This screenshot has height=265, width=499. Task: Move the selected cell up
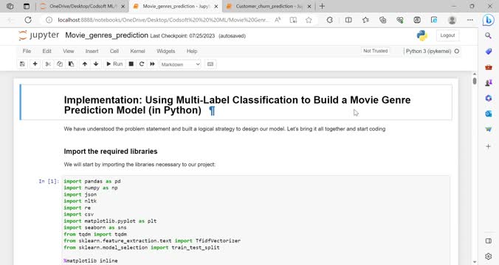(85, 64)
